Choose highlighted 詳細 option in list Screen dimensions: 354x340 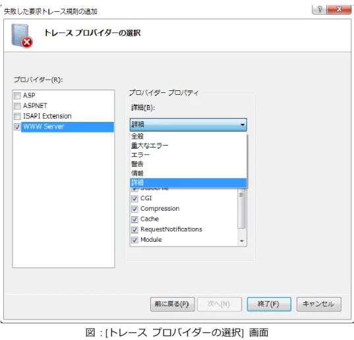point(189,183)
